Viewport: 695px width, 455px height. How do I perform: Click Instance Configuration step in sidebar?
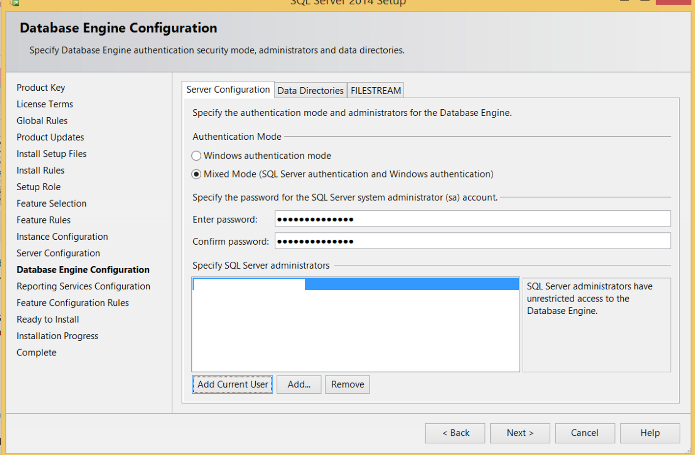point(62,237)
